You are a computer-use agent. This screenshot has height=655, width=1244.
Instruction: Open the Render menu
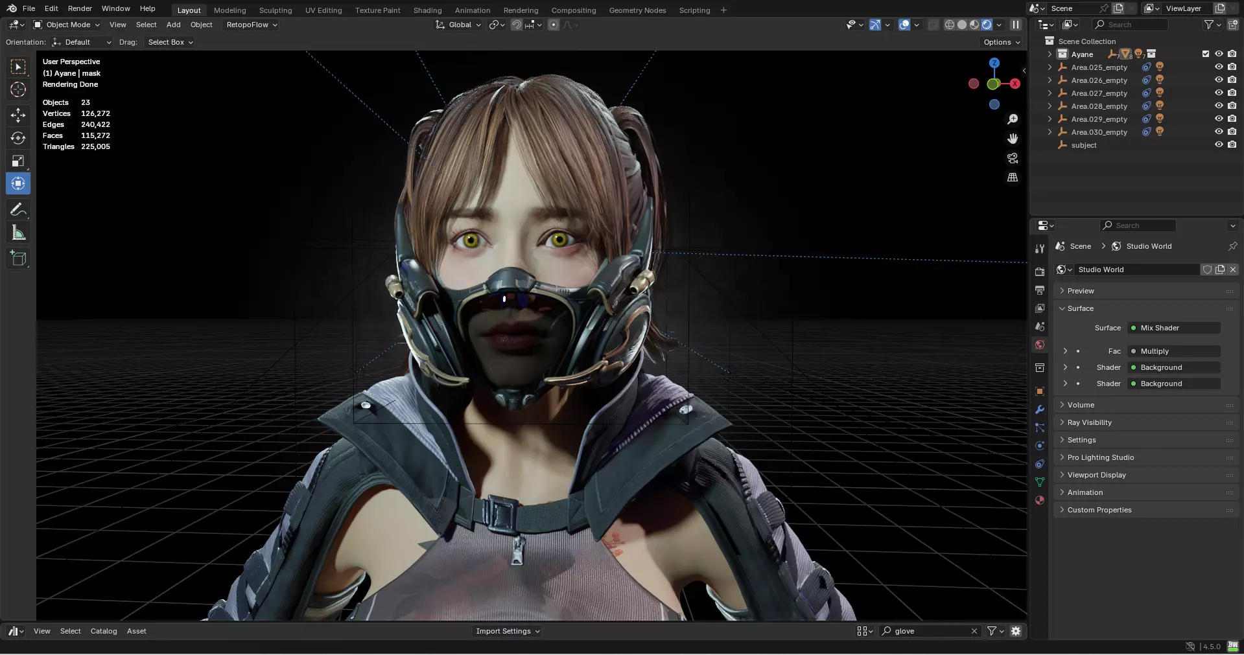point(80,8)
